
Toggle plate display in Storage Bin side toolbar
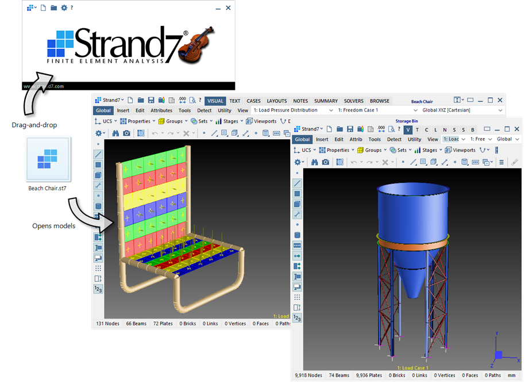297,194
